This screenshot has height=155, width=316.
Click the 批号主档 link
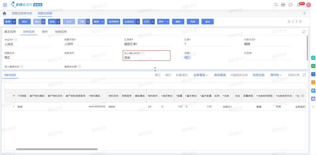click(259, 75)
